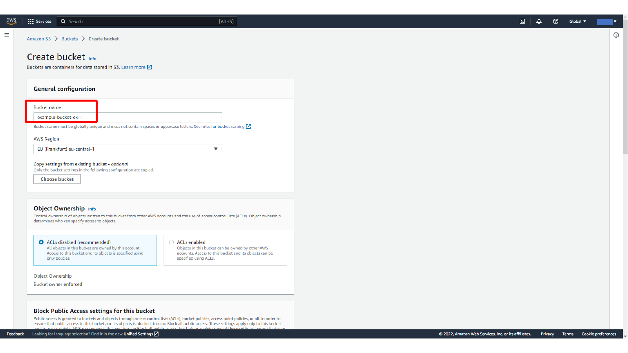Open the Services grid menu

pos(31,22)
